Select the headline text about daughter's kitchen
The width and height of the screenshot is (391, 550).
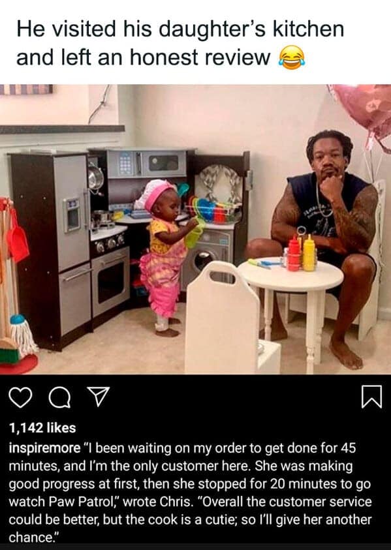tap(180, 43)
